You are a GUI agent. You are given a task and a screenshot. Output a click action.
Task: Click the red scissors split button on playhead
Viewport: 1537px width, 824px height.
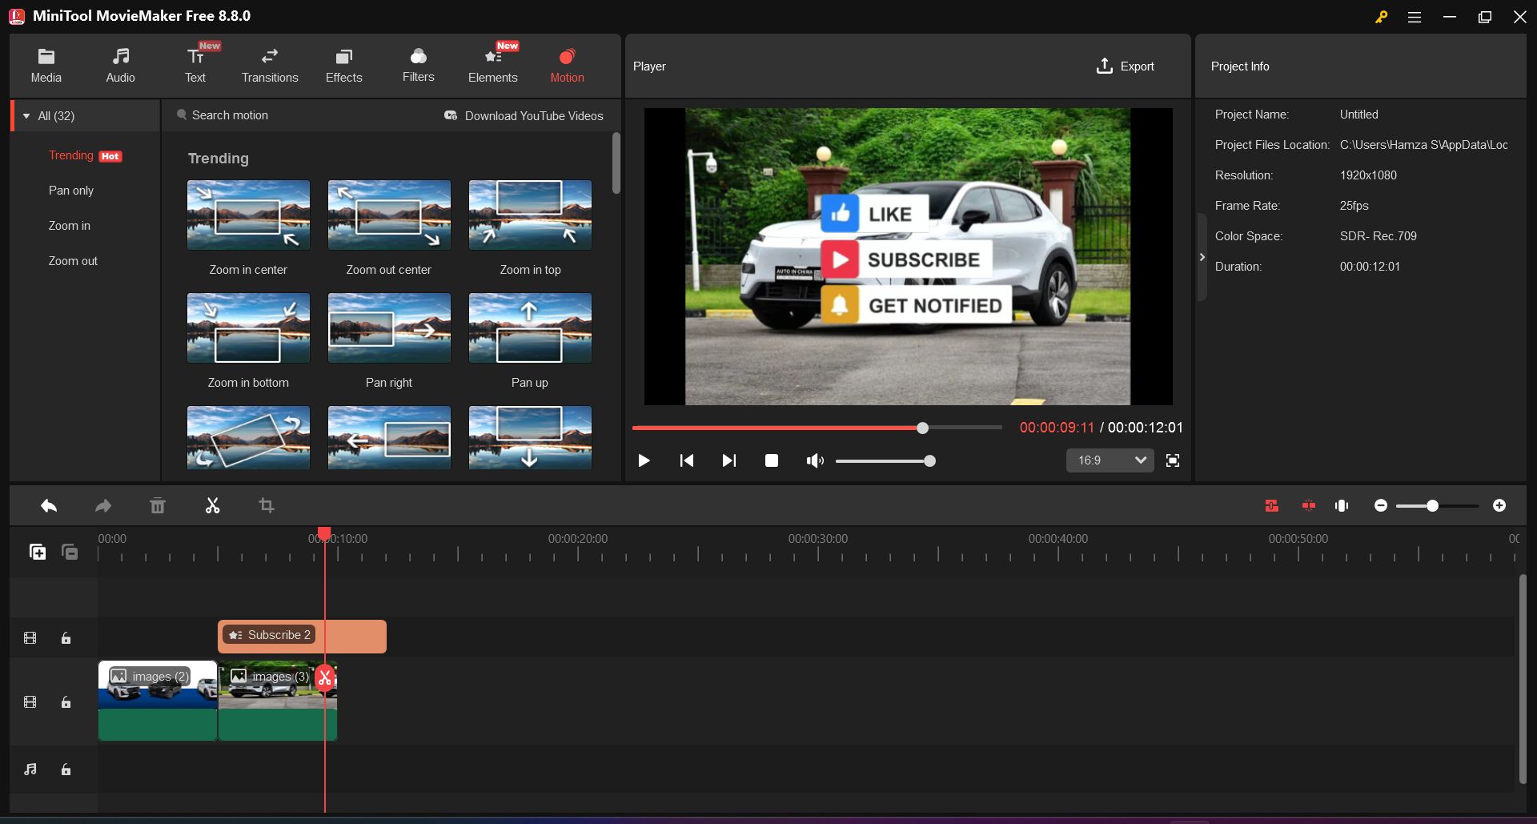tap(324, 677)
